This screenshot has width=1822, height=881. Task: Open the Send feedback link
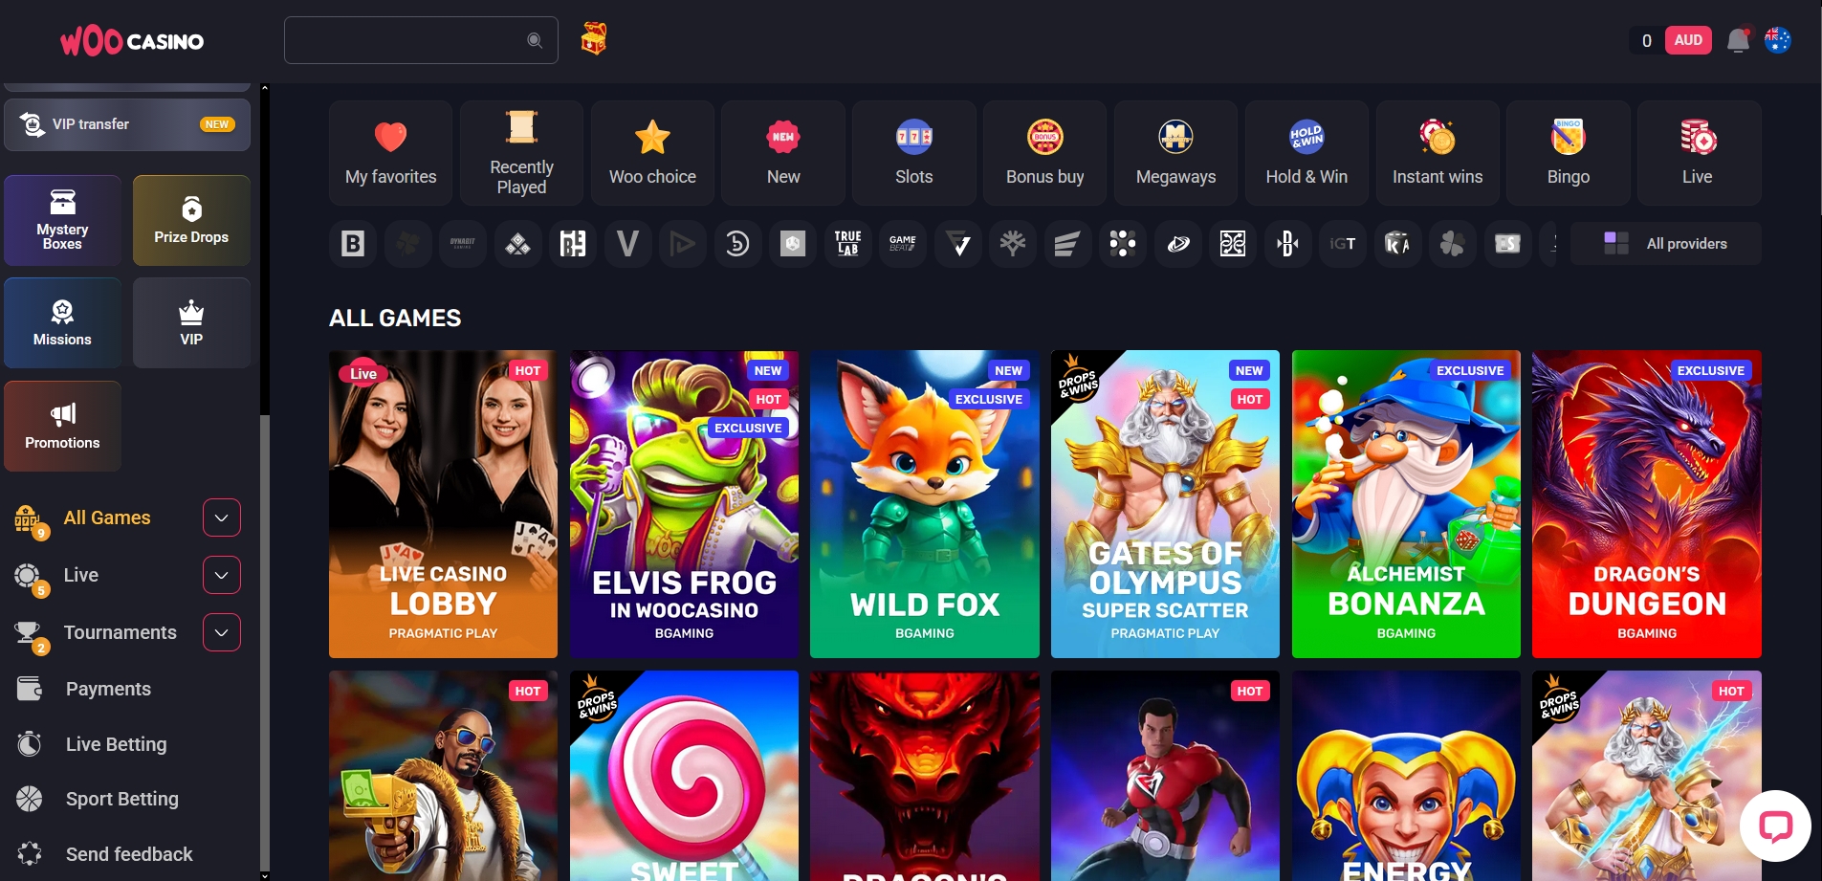tap(128, 854)
